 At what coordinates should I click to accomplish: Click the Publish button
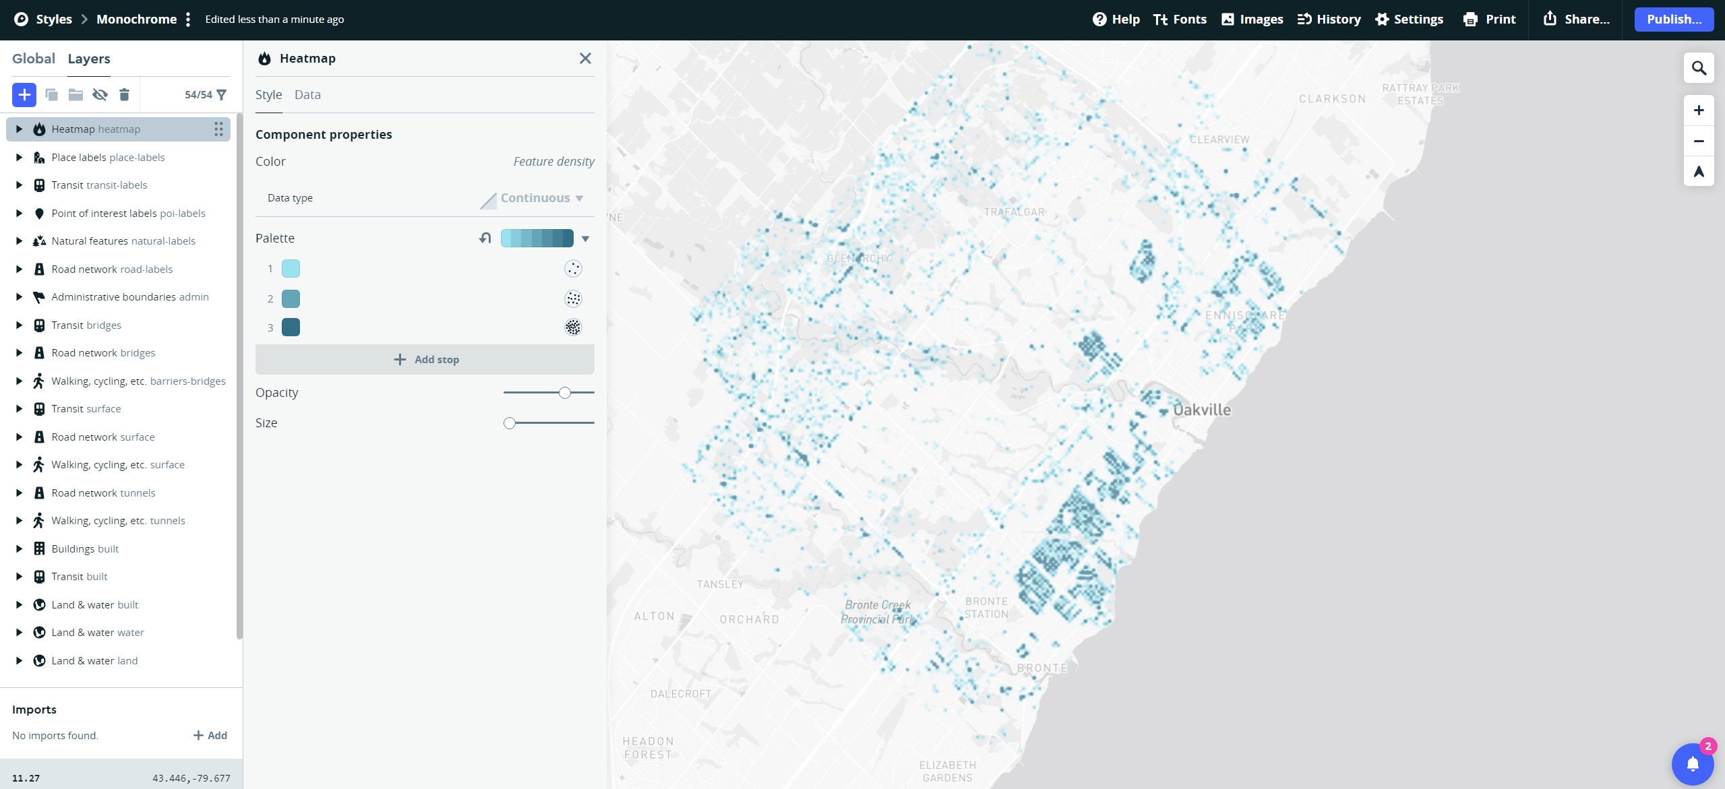[1674, 20]
